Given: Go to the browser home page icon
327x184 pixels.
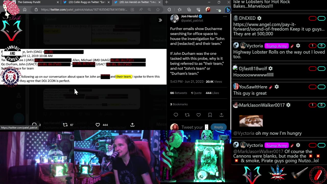Looking at the screenshot, I should click(25, 10).
